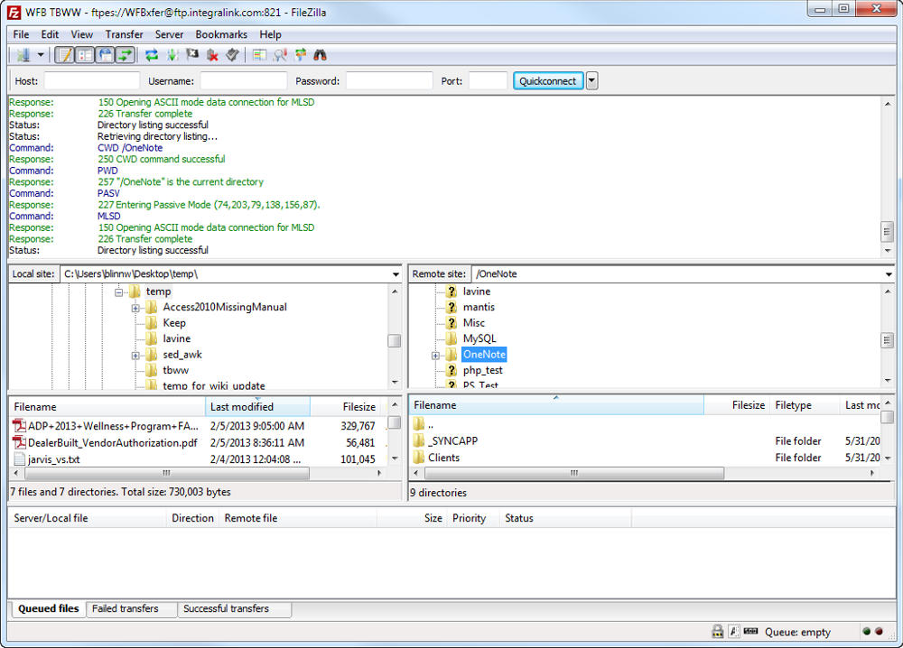Click the encryption lock status bar icon
The image size is (903, 648).
tap(718, 632)
